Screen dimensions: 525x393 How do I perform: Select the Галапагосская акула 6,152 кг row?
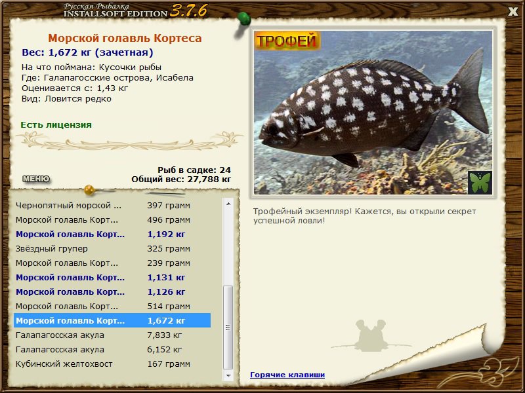point(112,349)
